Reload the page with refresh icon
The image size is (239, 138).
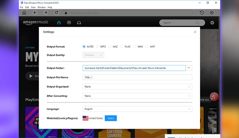coord(56,13)
